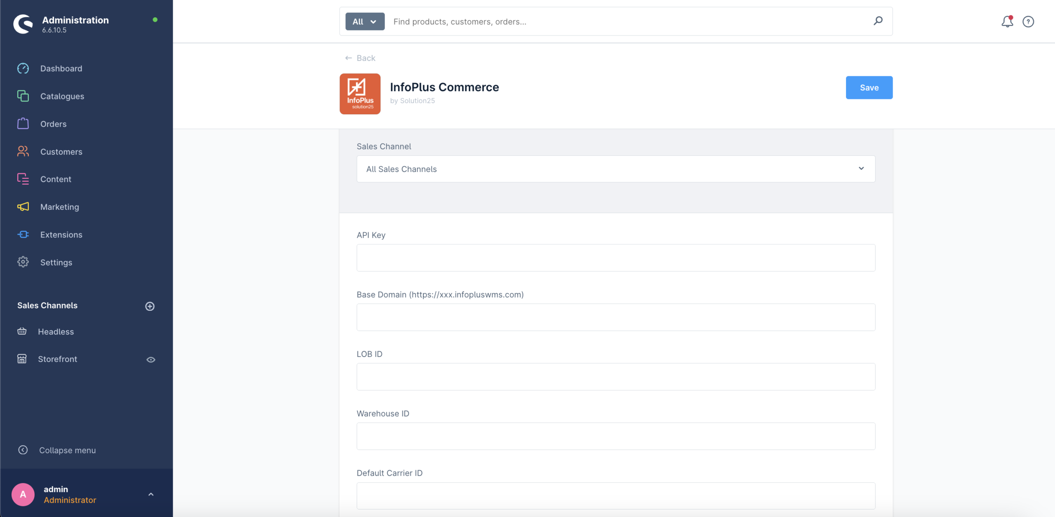The height and width of the screenshot is (517, 1055).
Task: Open the All search filter dropdown
Action: pyautogui.click(x=365, y=21)
